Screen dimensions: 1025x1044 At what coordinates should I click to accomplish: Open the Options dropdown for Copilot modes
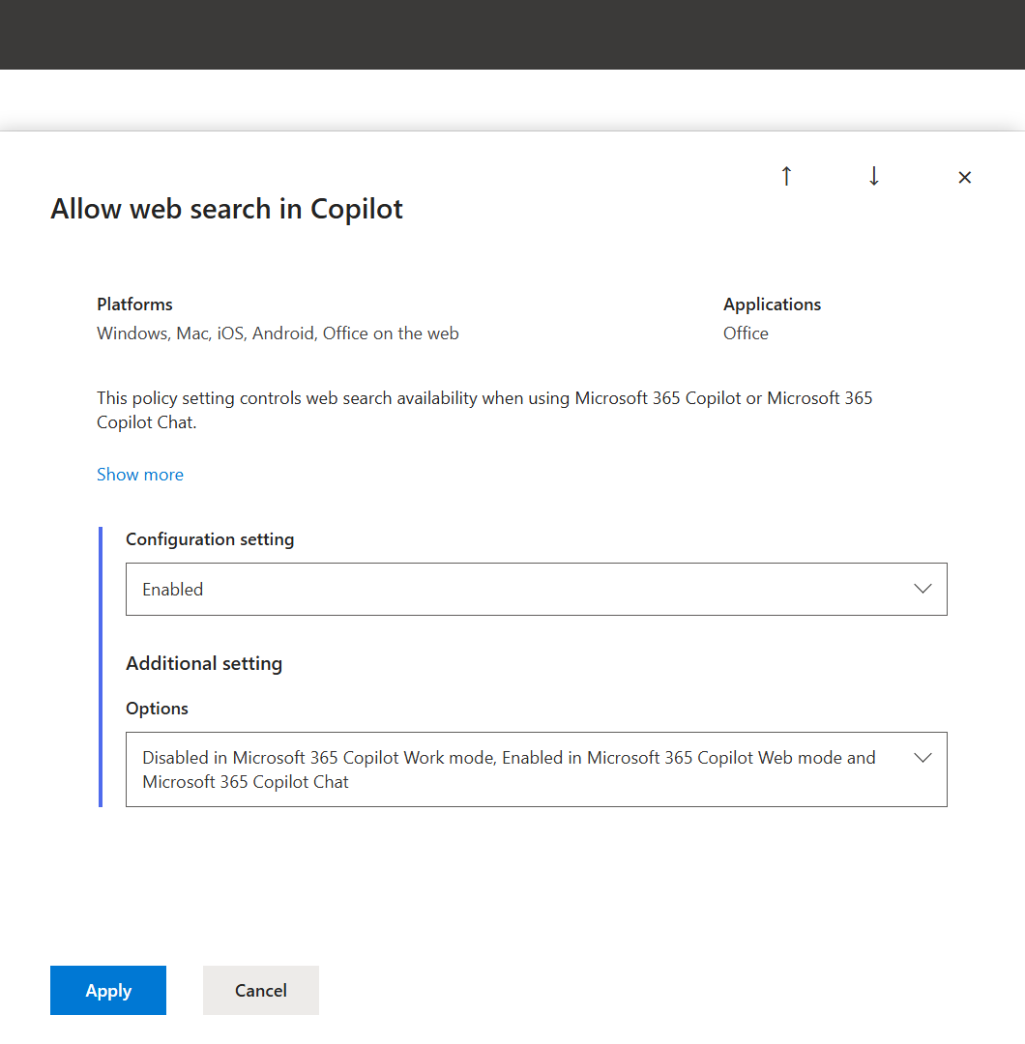(x=536, y=769)
